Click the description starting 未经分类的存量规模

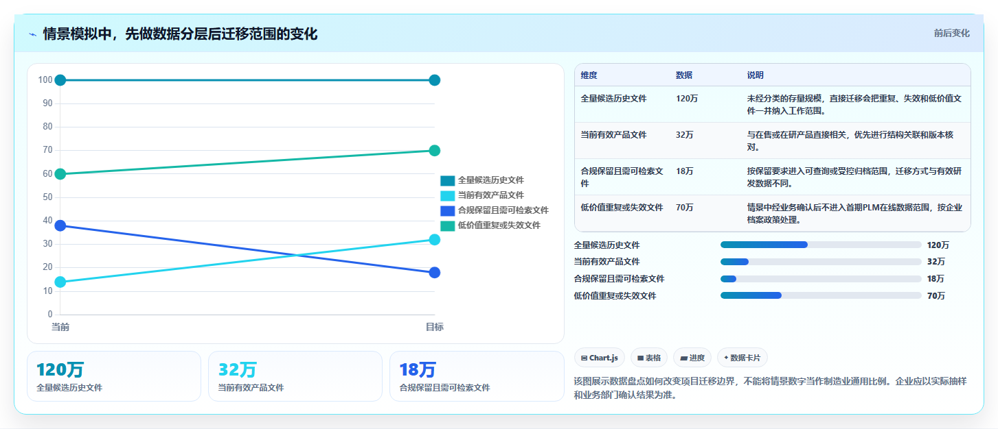(854, 104)
